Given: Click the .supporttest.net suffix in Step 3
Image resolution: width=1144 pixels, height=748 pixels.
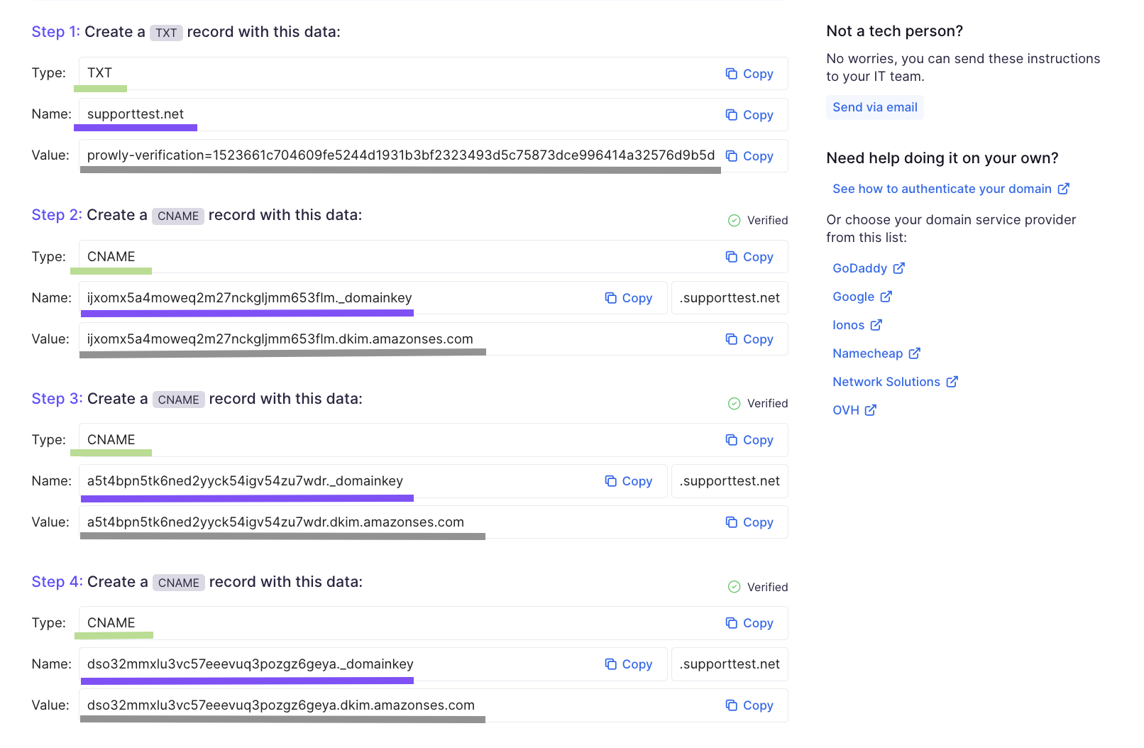Looking at the screenshot, I should point(730,481).
